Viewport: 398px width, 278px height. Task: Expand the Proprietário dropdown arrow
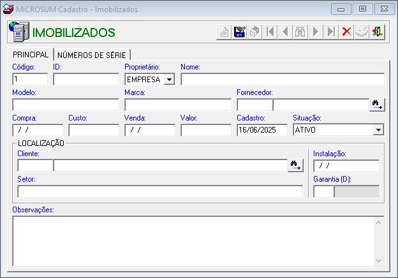click(x=169, y=80)
